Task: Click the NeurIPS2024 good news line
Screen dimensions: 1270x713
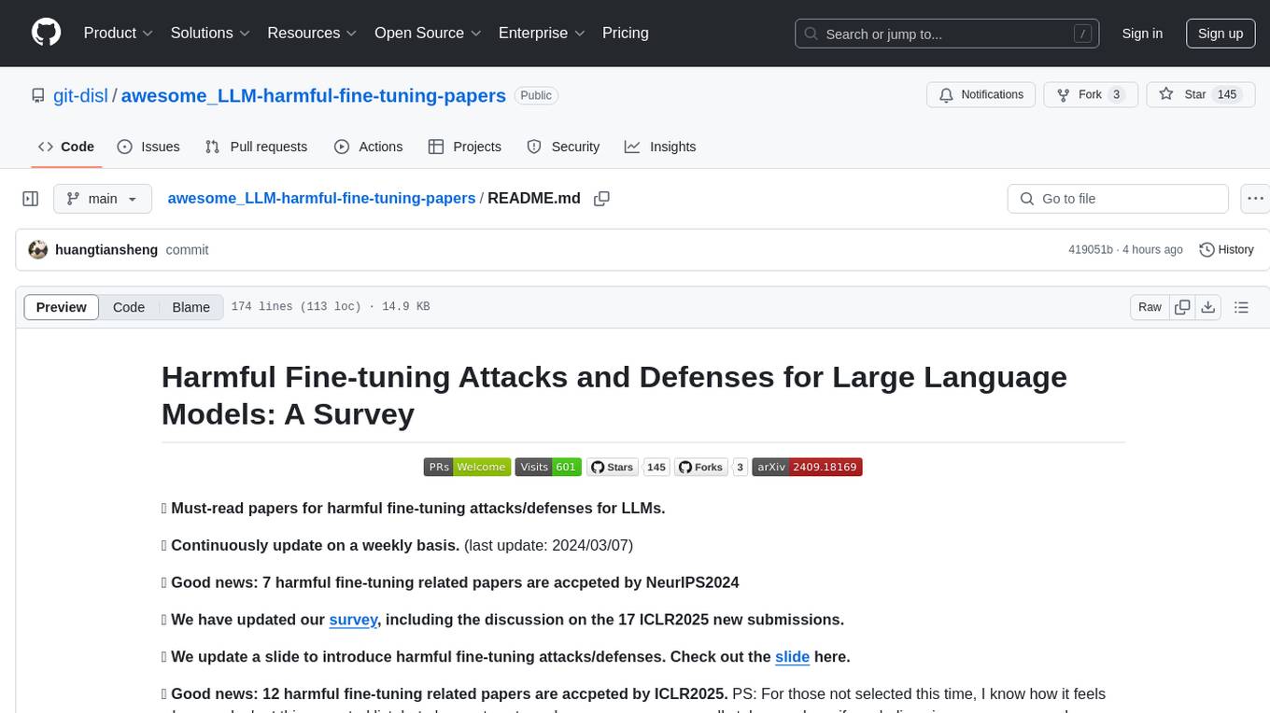Action: (x=450, y=582)
